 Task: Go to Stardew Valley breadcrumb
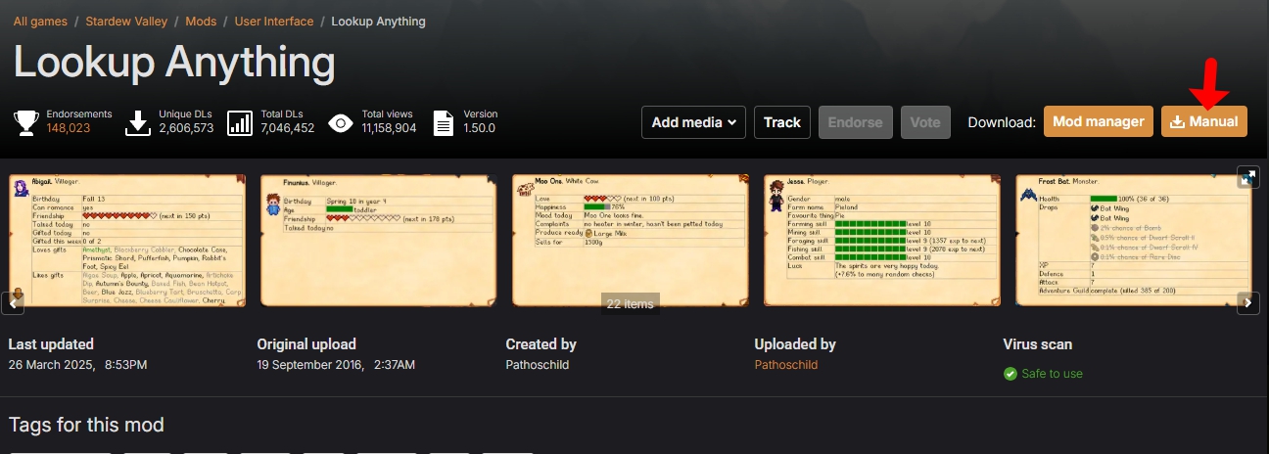pyautogui.click(x=128, y=21)
